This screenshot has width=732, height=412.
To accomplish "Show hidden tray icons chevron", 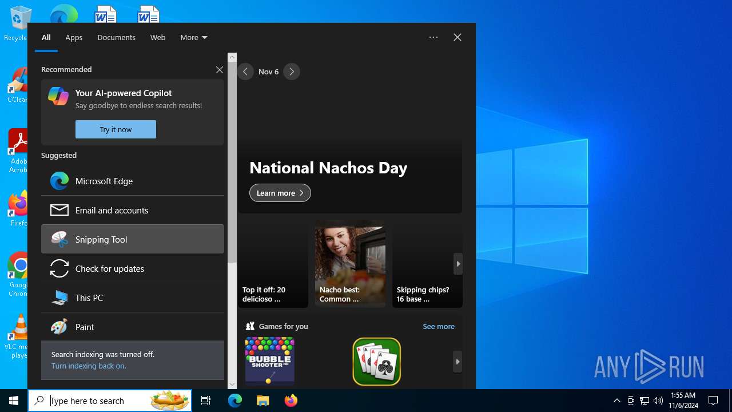I will pyautogui.click(x=616, y=401).
